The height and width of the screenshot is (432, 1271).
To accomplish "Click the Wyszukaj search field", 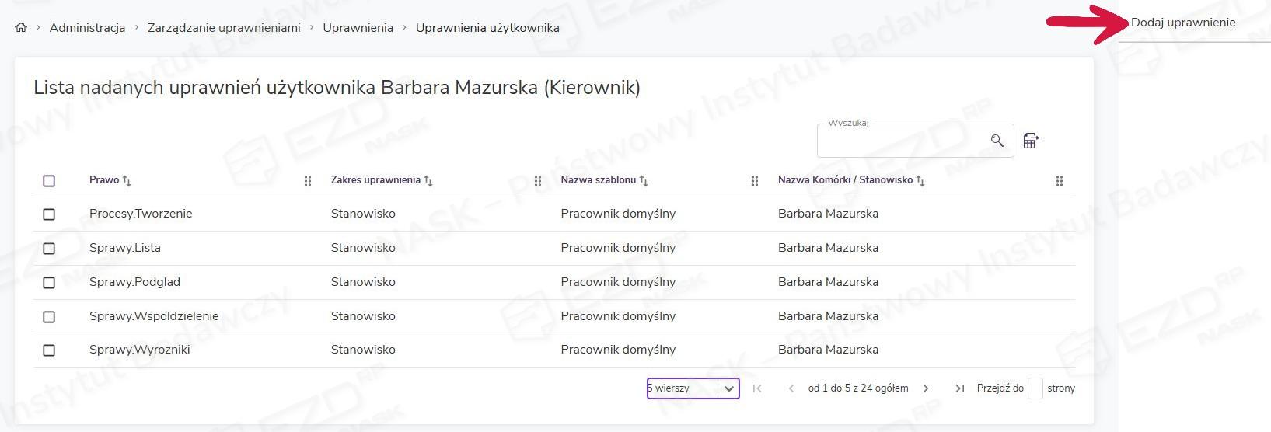I will [903, 141].
